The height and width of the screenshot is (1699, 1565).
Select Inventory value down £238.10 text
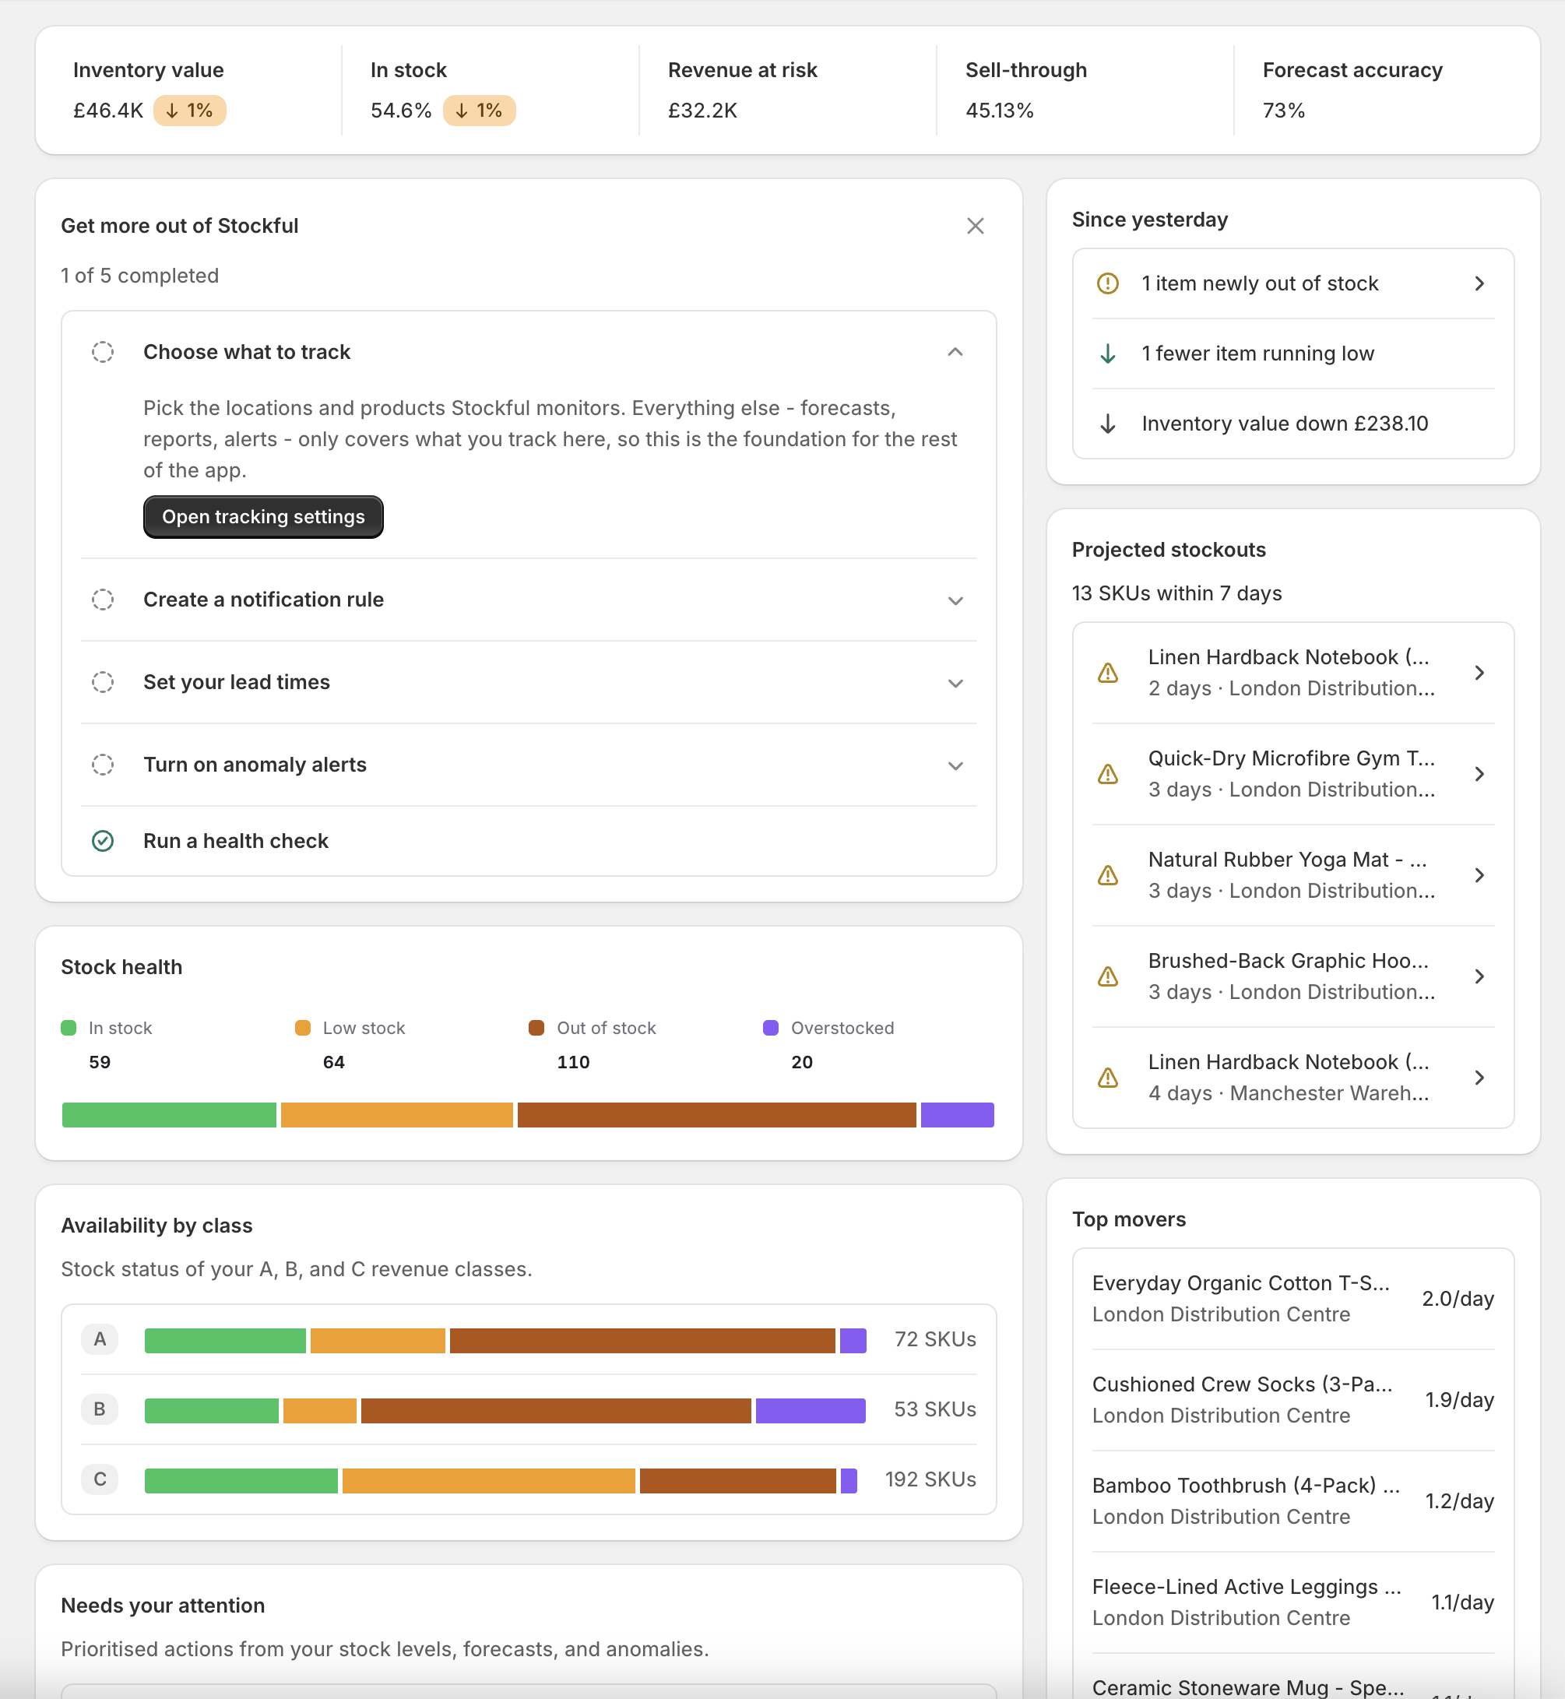(1285, 424)
